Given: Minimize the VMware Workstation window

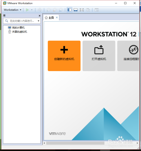Looking at the screenshot, I should (x=116, y=3).
